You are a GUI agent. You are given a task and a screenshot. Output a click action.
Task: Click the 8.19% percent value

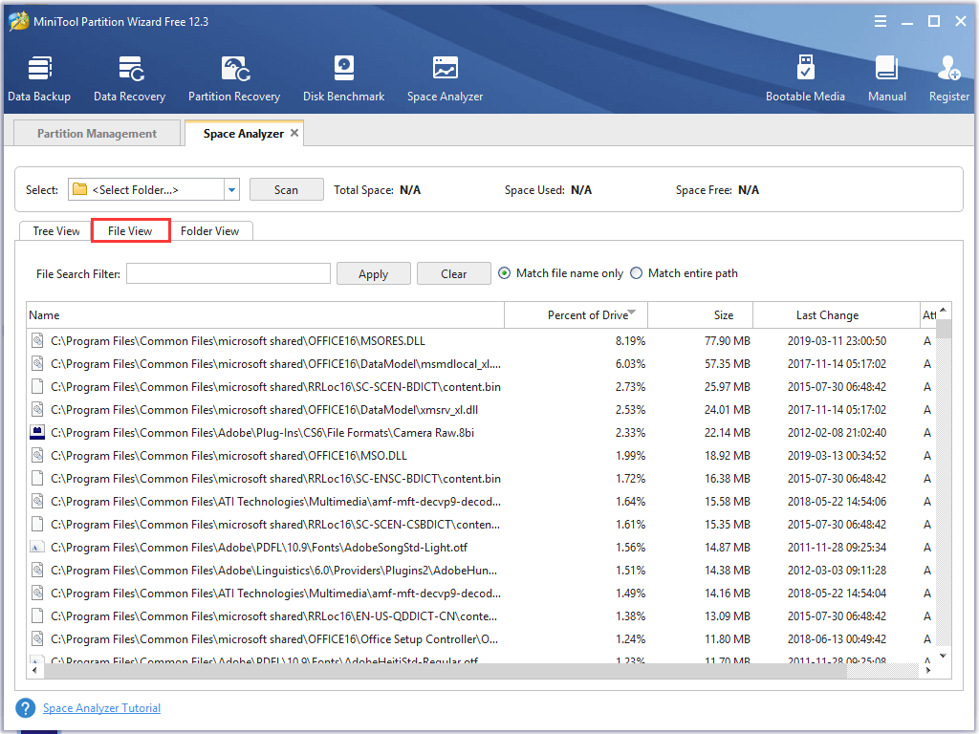click(x=631, y=341)
